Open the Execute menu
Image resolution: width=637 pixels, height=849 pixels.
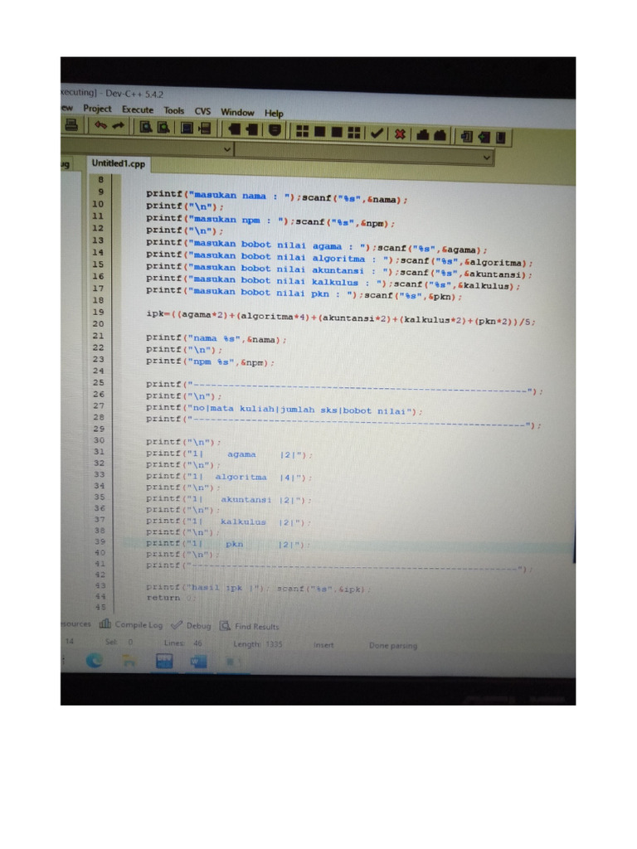tap(138, 109)
